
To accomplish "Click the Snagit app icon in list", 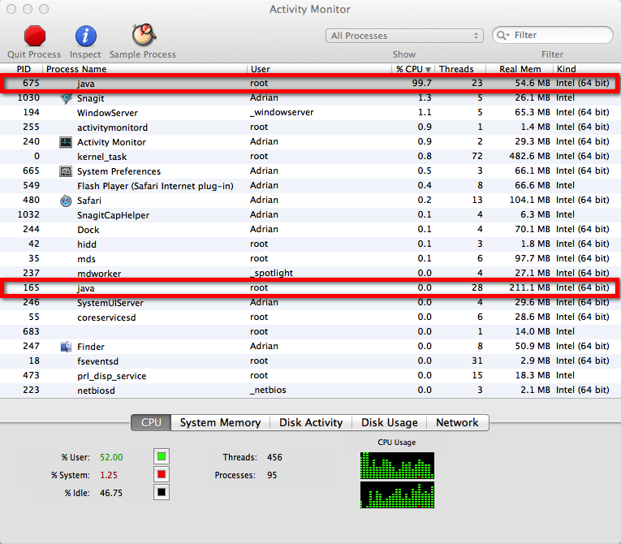I will (x=66, y=98).
